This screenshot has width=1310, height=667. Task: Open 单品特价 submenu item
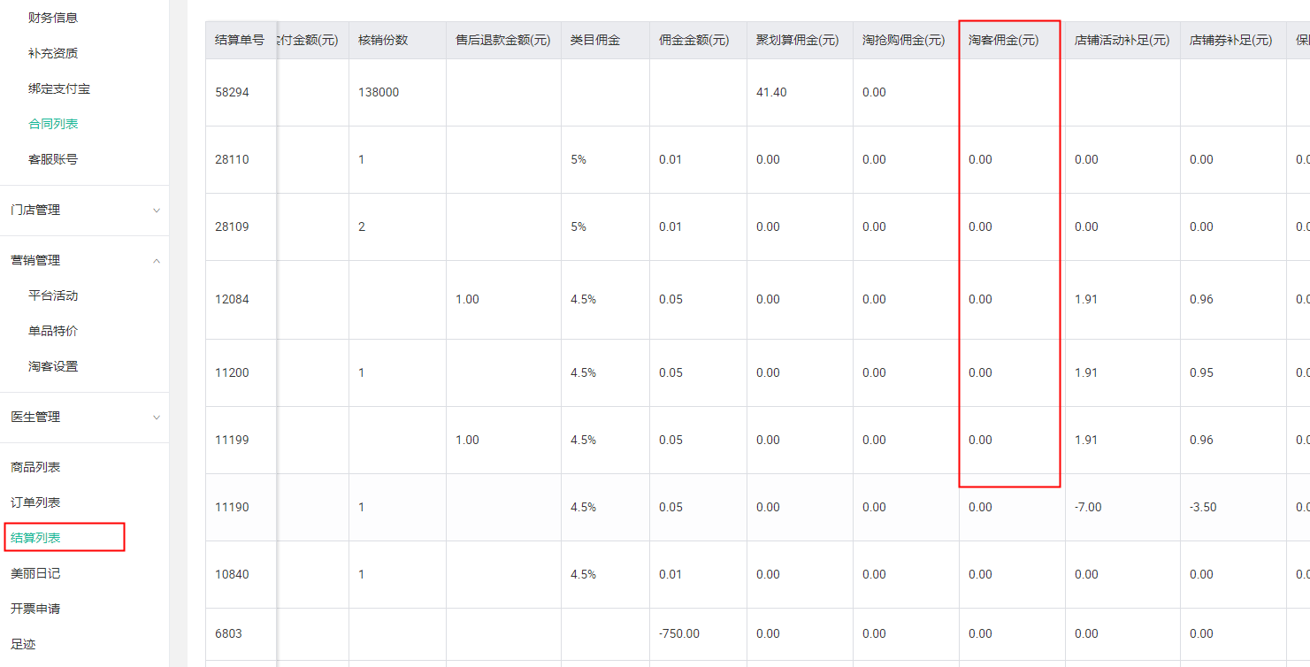click(53, 331)
